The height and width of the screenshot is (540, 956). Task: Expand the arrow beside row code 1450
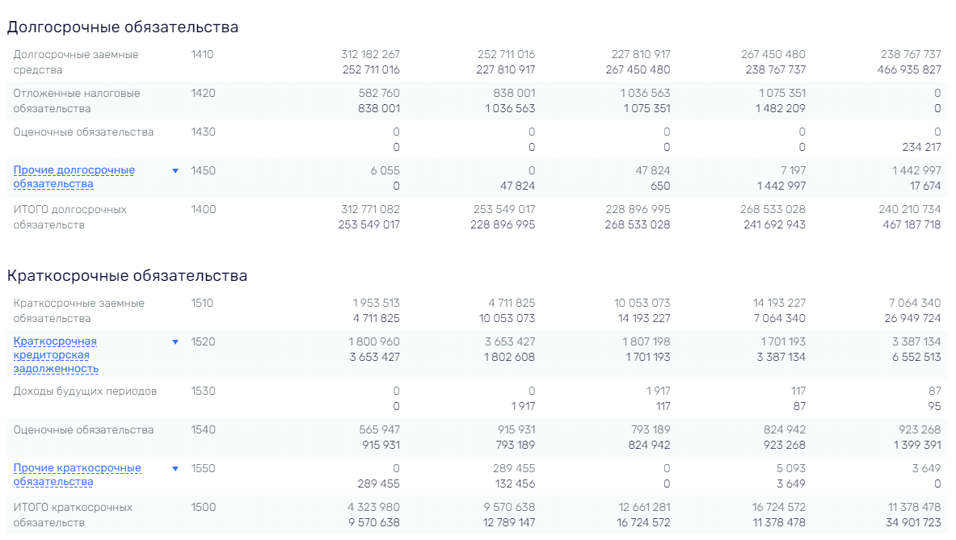point(175,171)
